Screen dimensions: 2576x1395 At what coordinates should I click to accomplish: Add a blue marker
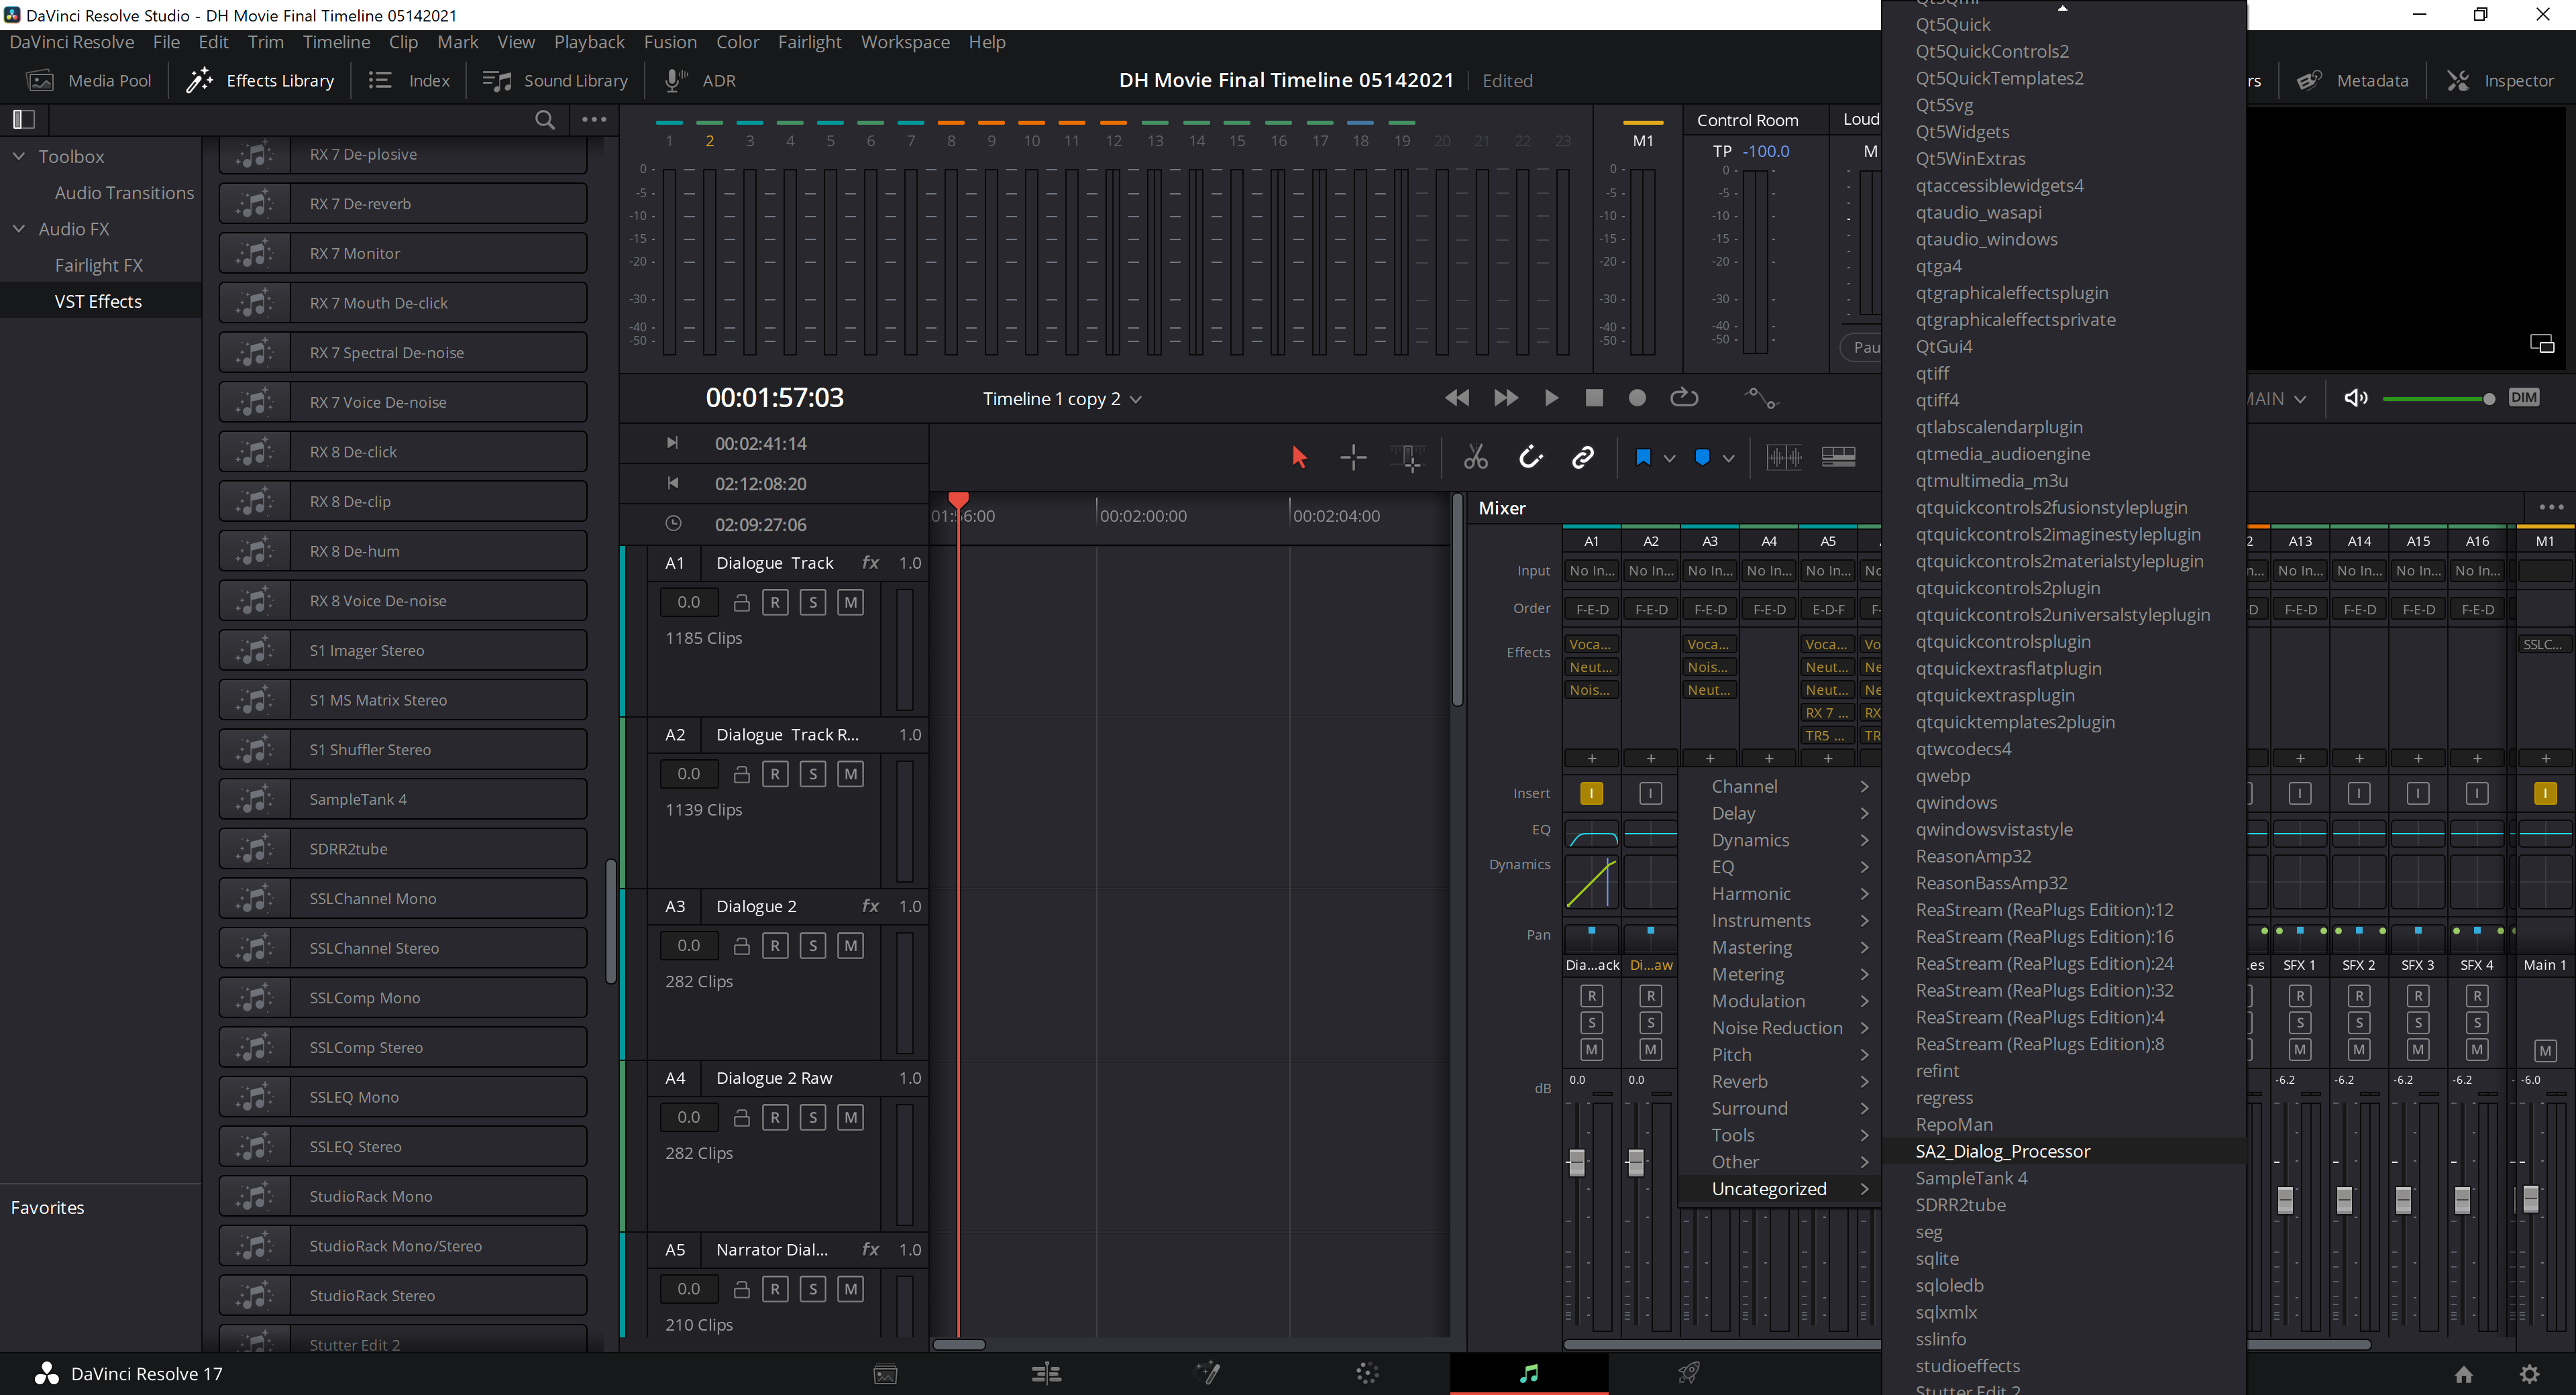(1702, 457)
